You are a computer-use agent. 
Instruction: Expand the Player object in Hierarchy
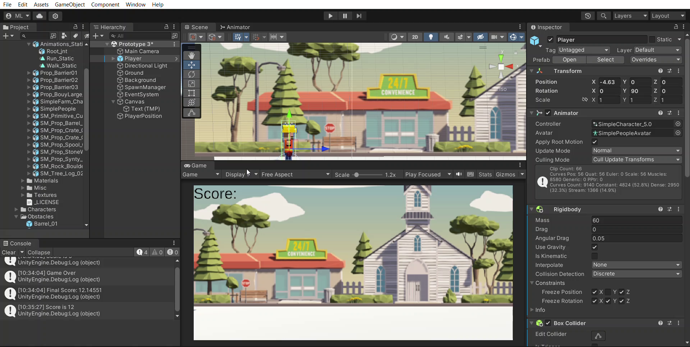(113, 58)
